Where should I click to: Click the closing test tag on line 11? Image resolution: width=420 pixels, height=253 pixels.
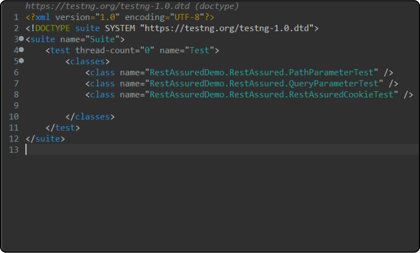click(63, 128)
